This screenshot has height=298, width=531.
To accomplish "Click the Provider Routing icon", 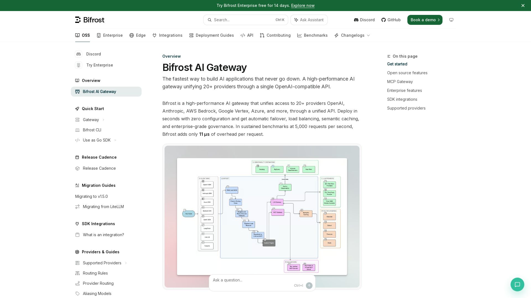I will 77,283.
